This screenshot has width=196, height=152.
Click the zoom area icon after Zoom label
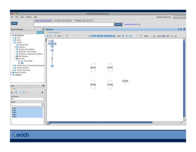(x=154, y=36)
